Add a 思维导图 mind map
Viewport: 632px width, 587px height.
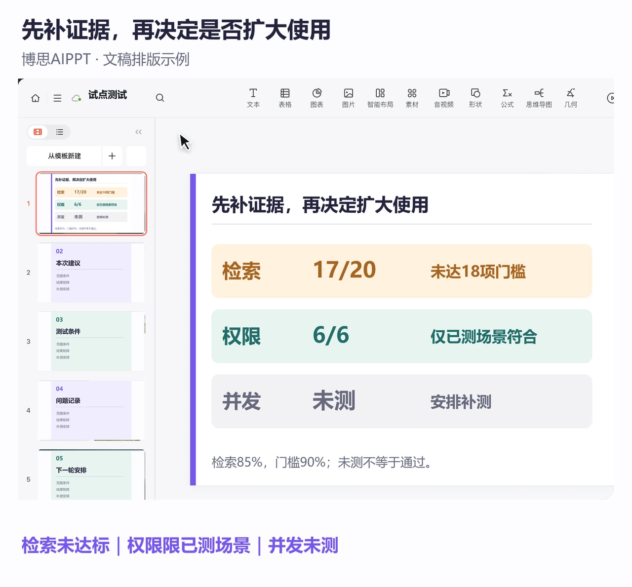point(539,98)
